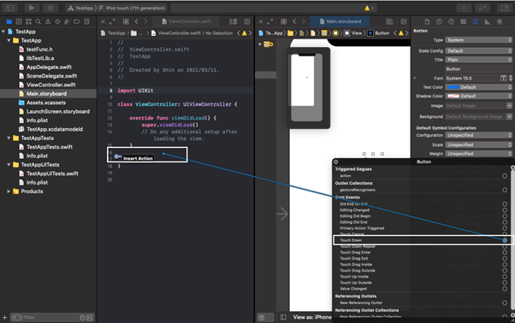Connect the Editing Changed event circle
515x323 pixels.
tap(505, 210)
